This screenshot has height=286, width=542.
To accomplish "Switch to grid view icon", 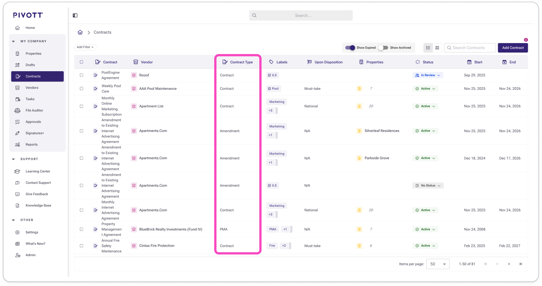I will [437, 48].
